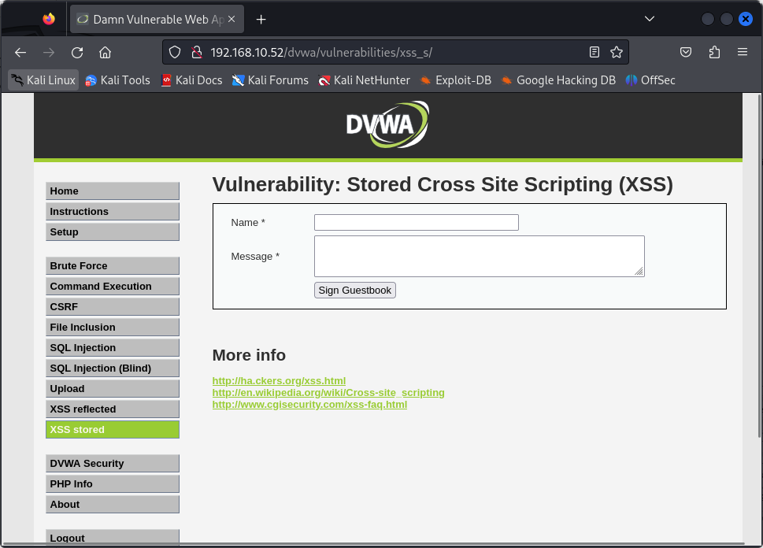Open the Kali Tools bookmark
The image size is (763, 548).
click(117, 80)
